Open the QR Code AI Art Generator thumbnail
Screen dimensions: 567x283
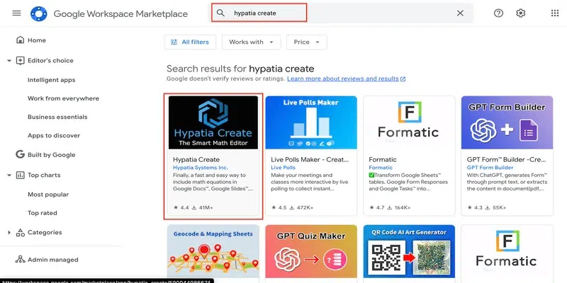[409, 252]
